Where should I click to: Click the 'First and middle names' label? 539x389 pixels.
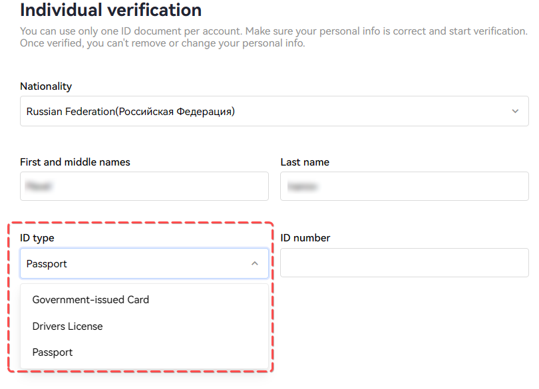[x=75, y=162]
